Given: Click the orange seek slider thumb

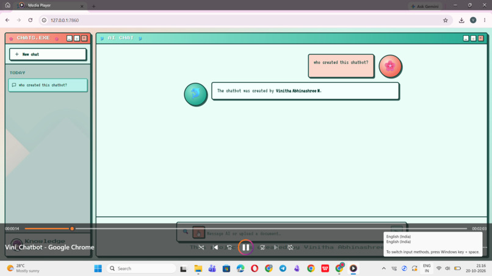Looking at the screenshot, I should (72, 228).
